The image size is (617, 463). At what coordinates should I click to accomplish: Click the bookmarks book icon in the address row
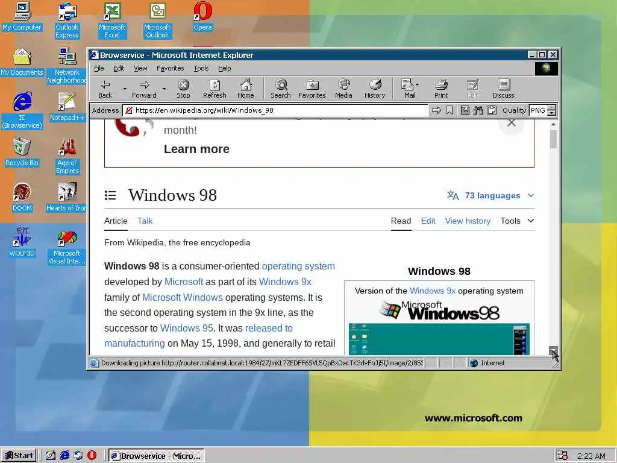click(x=465, y=111)
